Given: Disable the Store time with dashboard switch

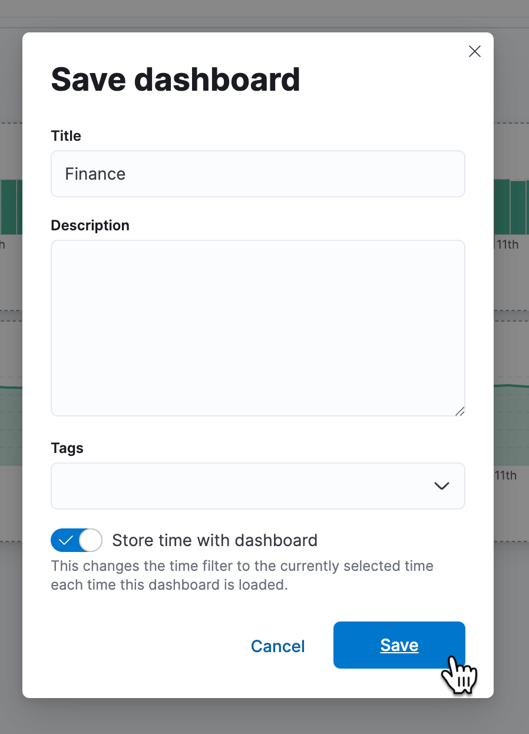Looking at the screenshot, I should pos(77,540).
